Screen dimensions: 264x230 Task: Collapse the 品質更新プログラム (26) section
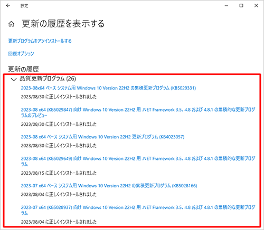pyautogui.click(x=14, y=79)
